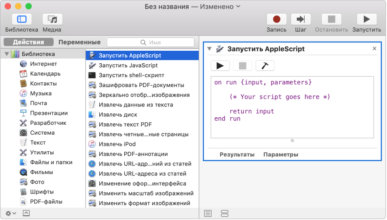This screenshot has width=387, height=220.
Task: Select the Файлы и папки category
Action: tap(43, 163)
